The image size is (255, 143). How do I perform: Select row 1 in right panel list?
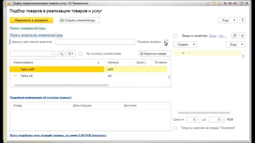coord(208,53)
